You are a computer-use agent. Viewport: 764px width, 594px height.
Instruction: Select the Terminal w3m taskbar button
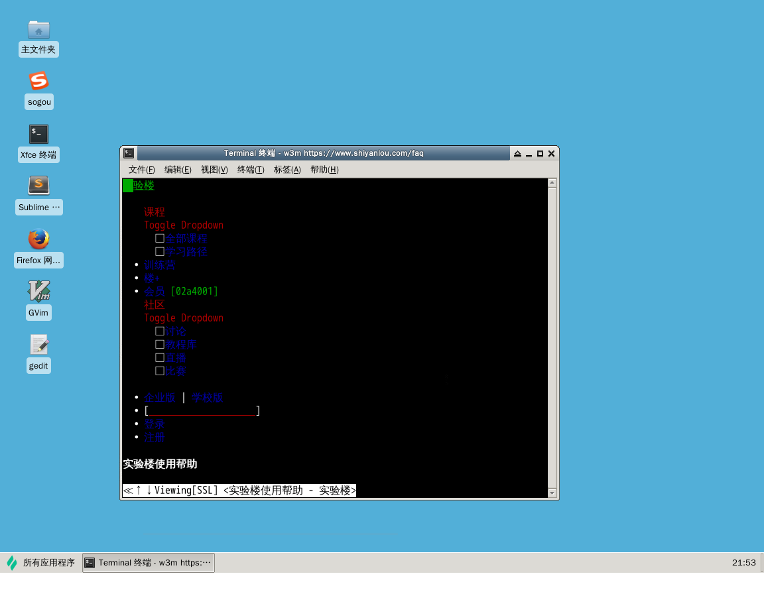pyautogui.click(x=149, y=562)
